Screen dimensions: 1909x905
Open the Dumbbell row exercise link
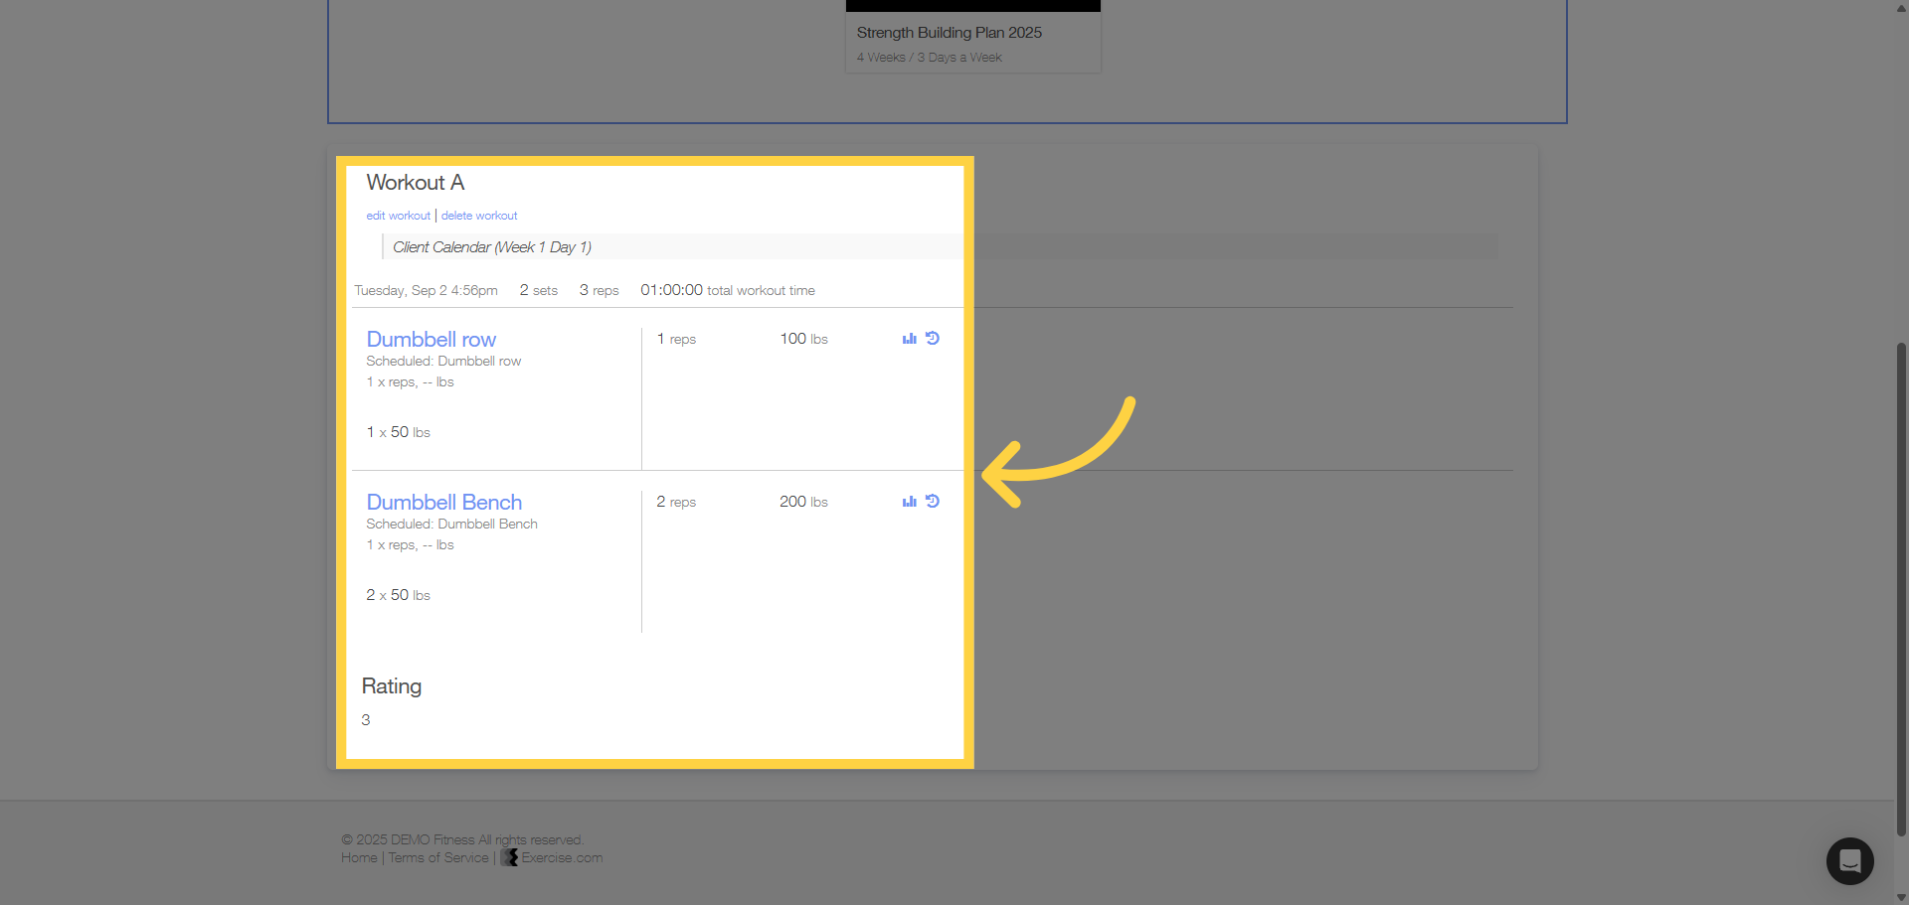[x=431, y=340]
